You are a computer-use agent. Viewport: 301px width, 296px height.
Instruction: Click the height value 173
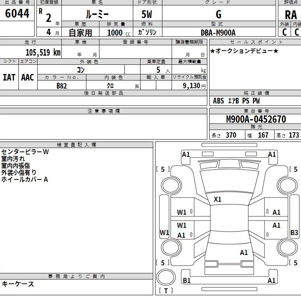click(x=294, y=135)
